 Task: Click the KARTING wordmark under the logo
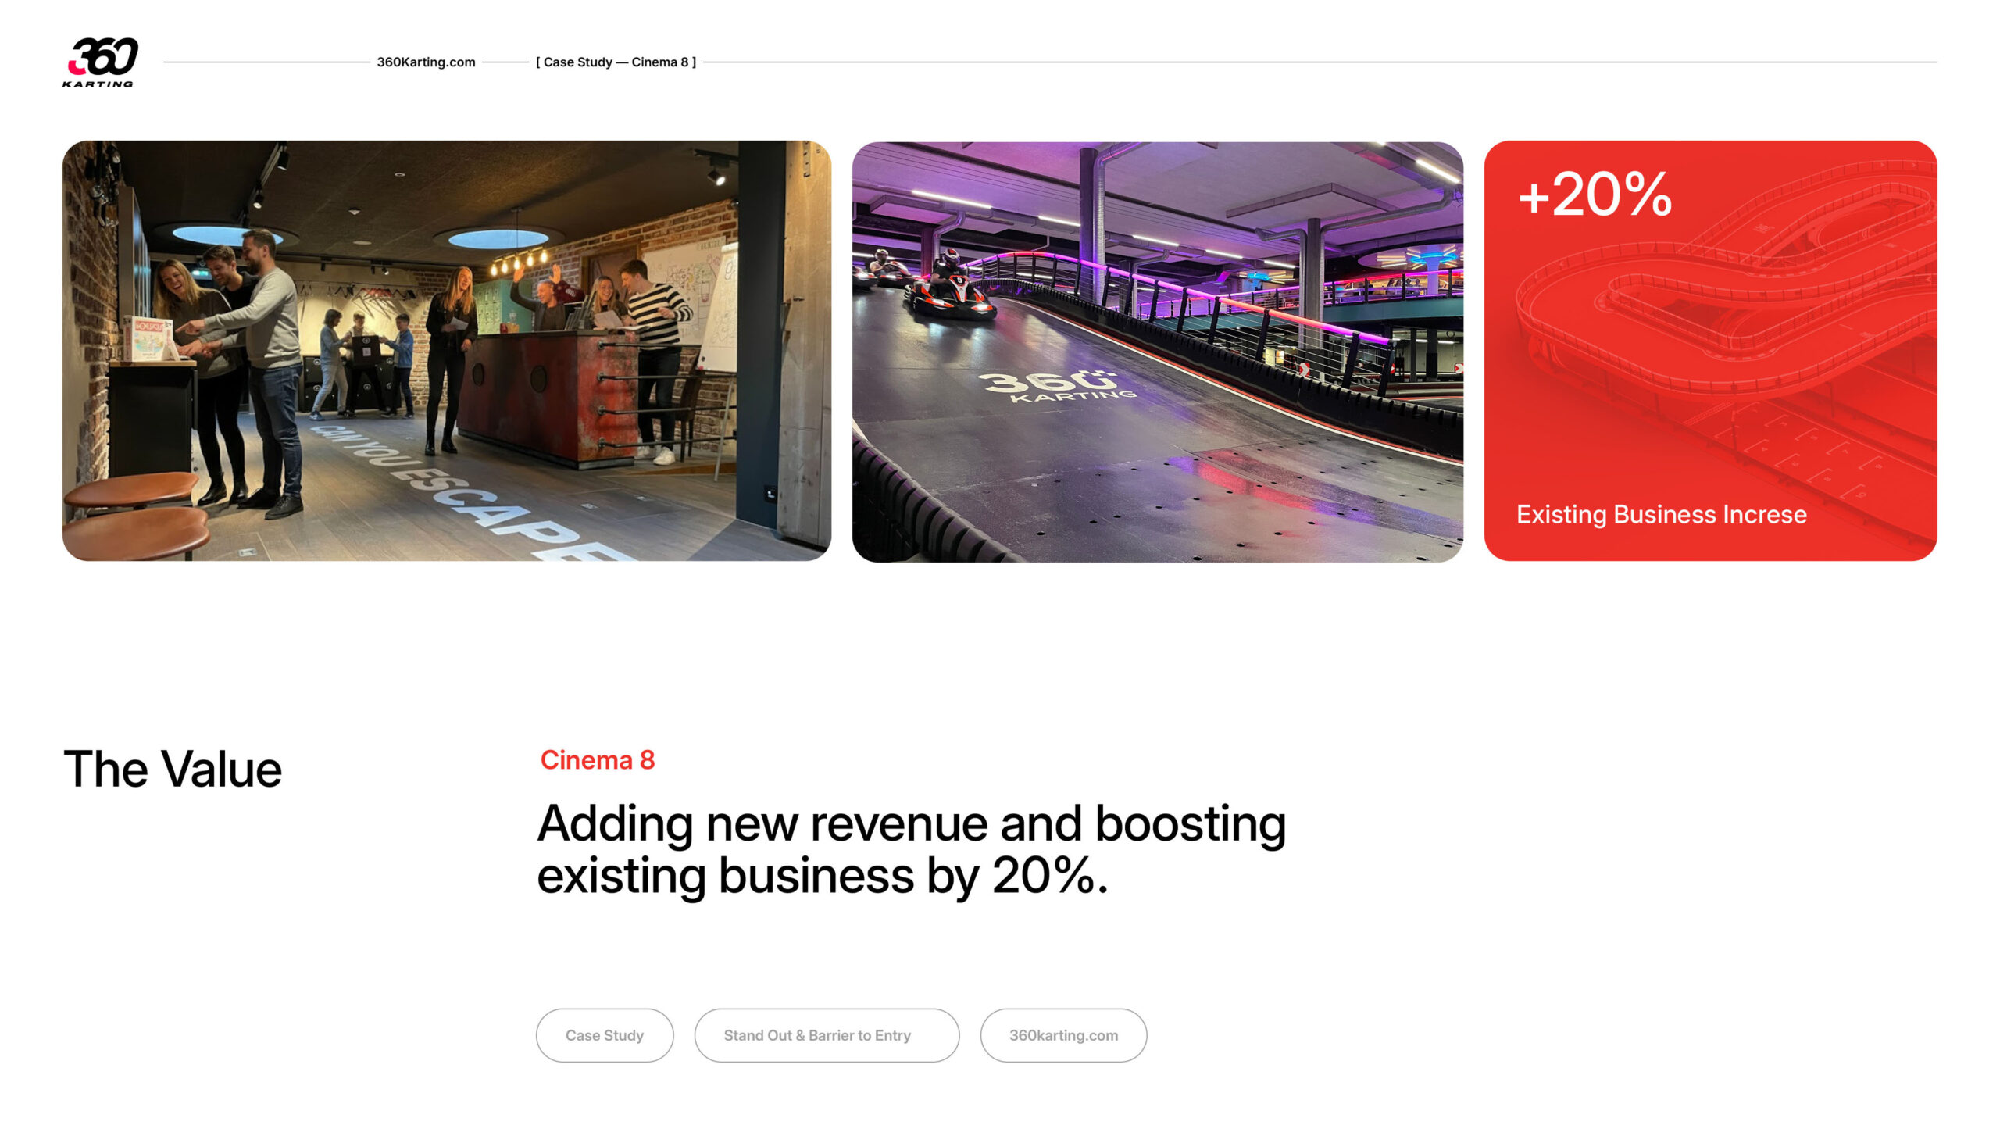click(98, 84)
